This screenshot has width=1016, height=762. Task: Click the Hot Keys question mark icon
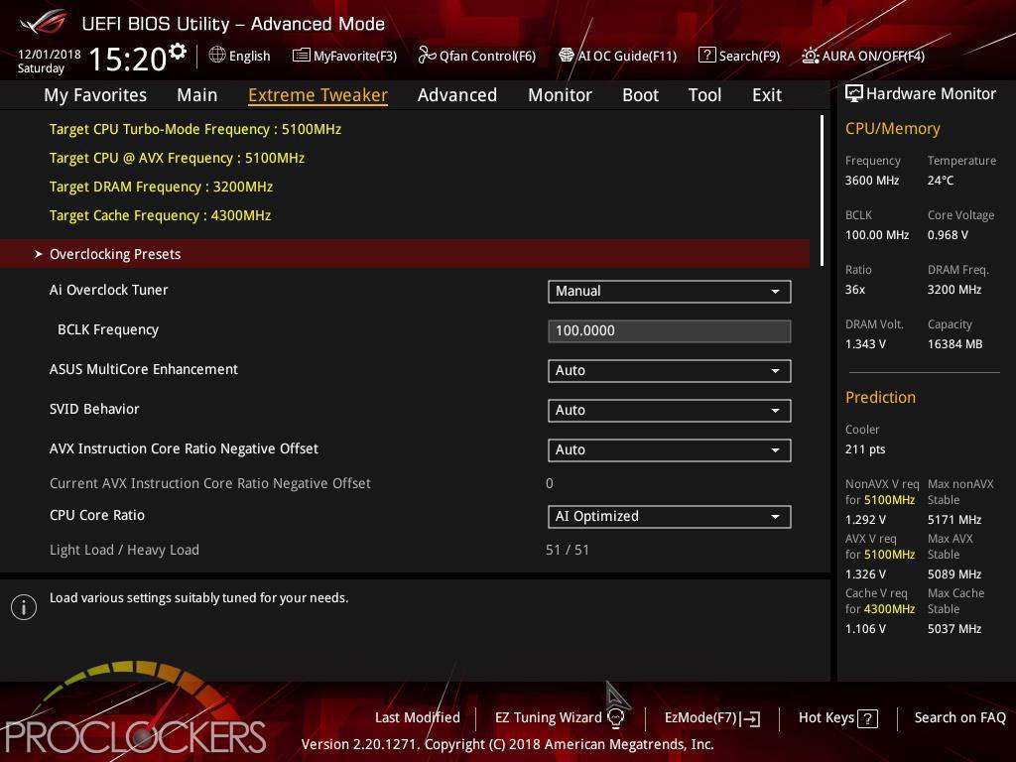click(867, 718)
